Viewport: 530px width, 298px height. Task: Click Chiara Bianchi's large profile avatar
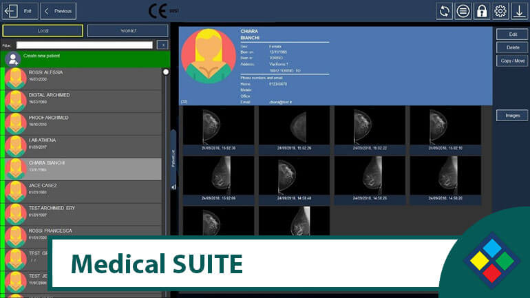209,56
